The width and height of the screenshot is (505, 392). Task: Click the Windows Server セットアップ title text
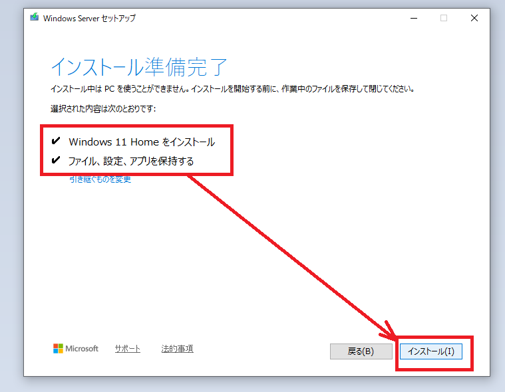pos(89,19)
